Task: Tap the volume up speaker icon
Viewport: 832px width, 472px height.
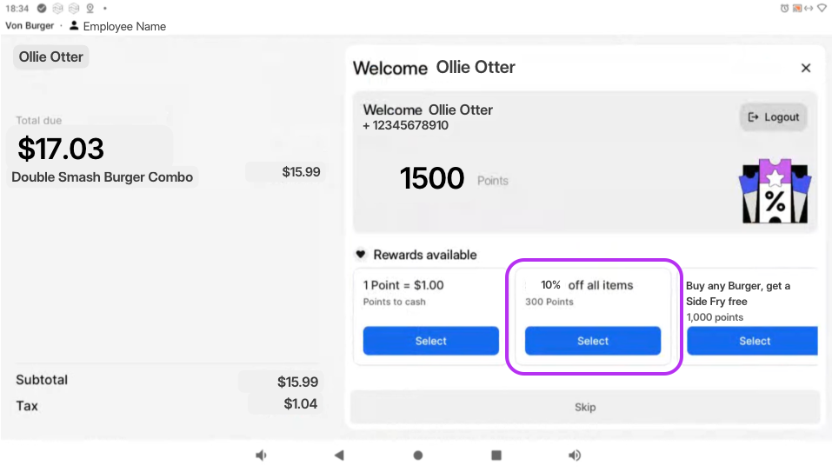Action: (574, 455)
